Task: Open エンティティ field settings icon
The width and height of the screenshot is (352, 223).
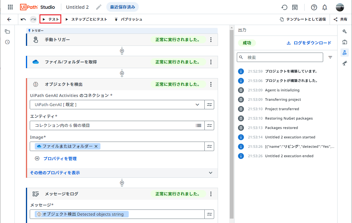Action: pyautogui.click(x=209, y=125)
